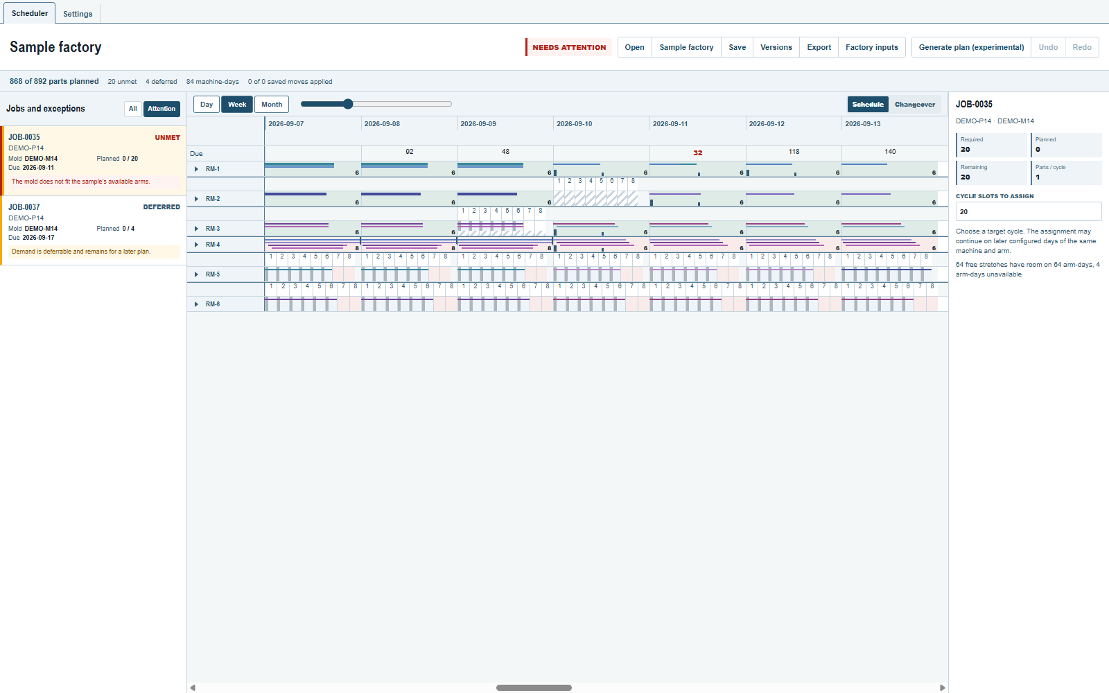This screenshot has height=693, width=1109.
Task: Click the horizontal scrollbar thumb
Action: 534,687
